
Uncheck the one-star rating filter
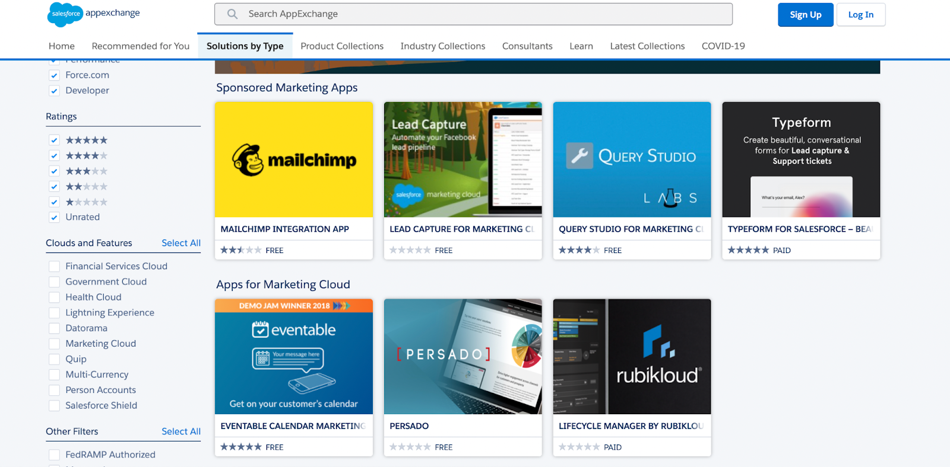click(54, 202)
